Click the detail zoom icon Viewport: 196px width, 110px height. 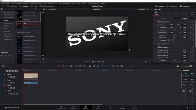pos(118,66)
